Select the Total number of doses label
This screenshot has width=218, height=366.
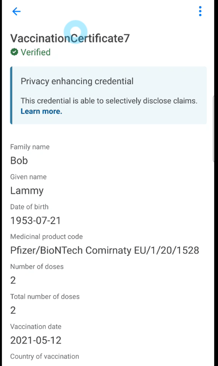coord(45,297)
